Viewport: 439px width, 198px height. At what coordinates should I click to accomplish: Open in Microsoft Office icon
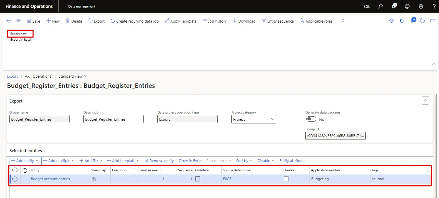coord(402,21)
